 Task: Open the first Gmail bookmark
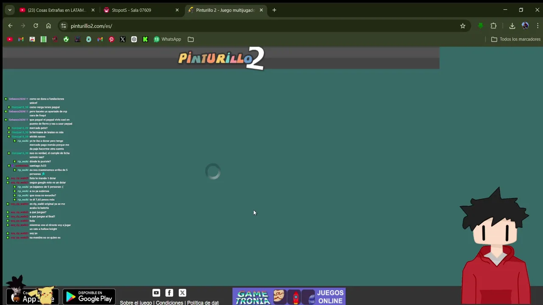tap(21, 39)
